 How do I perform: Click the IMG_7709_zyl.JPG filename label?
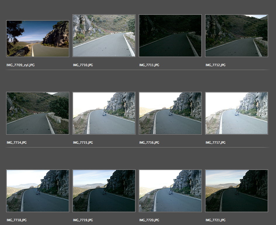point(20,65)
